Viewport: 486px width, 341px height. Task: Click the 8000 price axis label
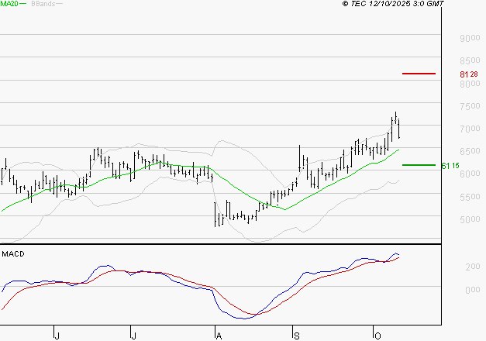pyautogui.click(x=470, y=84)
